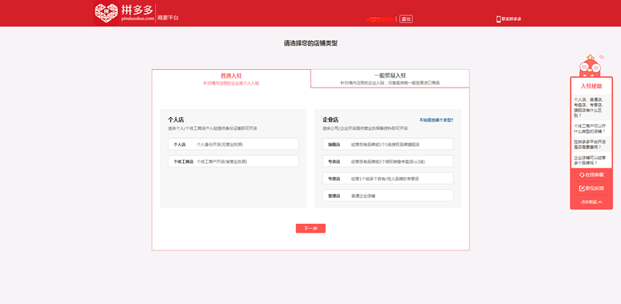Image resolution: width=621 pixels, height=304 pixels.
Task: Pick the 普通店 enterprise store option
Action: (387, 195)
